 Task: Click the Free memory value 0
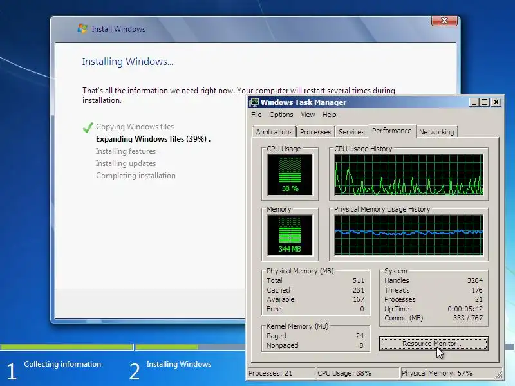click(x=362, y=309)
